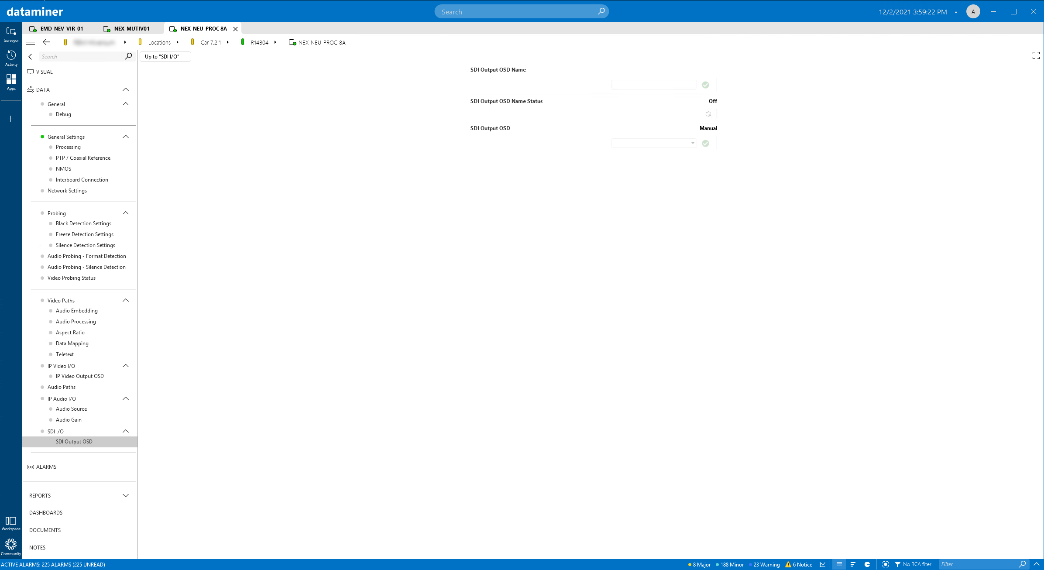Screen dimensions: 1044x570
Task: Close the NEX-NEU-PROC 8A tab
Action: click(236, 29)
